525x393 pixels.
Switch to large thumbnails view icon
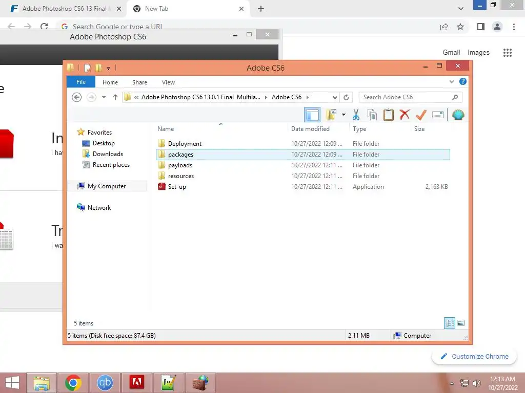461,323
